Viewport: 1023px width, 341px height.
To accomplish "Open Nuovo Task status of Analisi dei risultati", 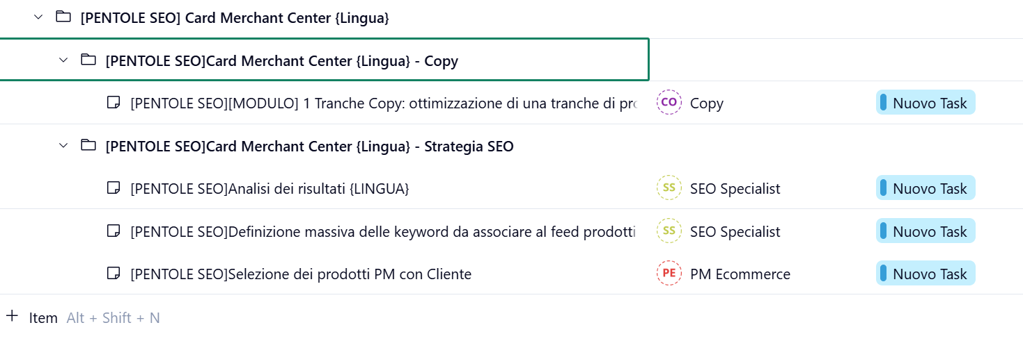I will pyautogui.click(x=926, y=188).
